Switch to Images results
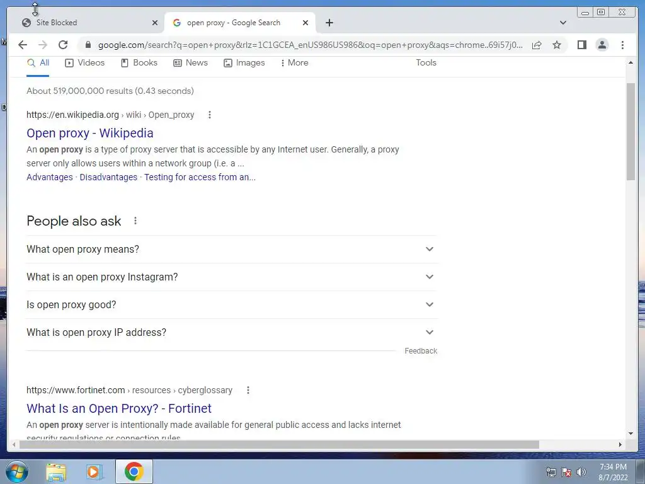 coord(244,63)
